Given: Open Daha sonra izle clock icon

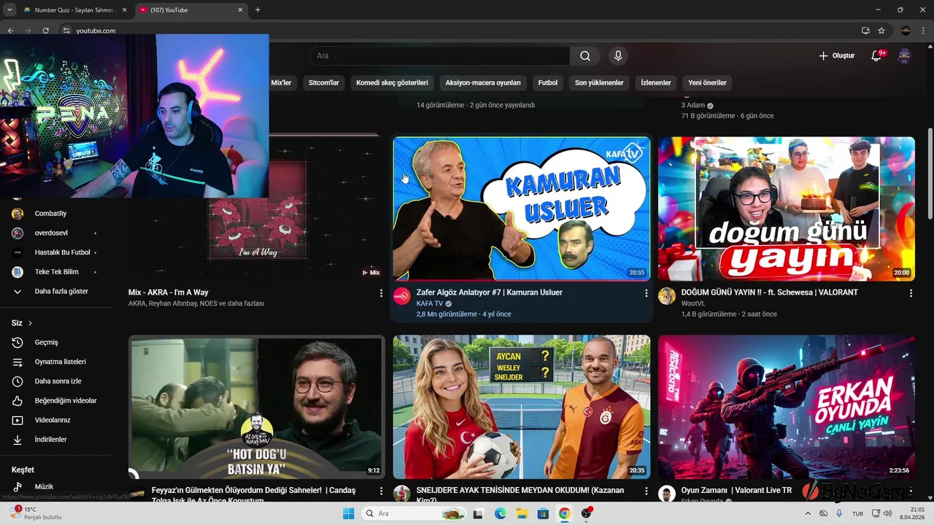Looking at the screenshot, I should pos(18,381).
